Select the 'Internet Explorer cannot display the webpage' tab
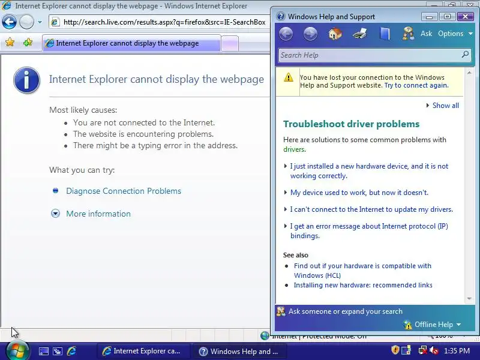Screen dimensions: 480x360 click(131, 43)
